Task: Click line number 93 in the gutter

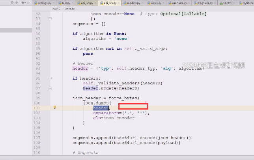Action: click(38, 69)
